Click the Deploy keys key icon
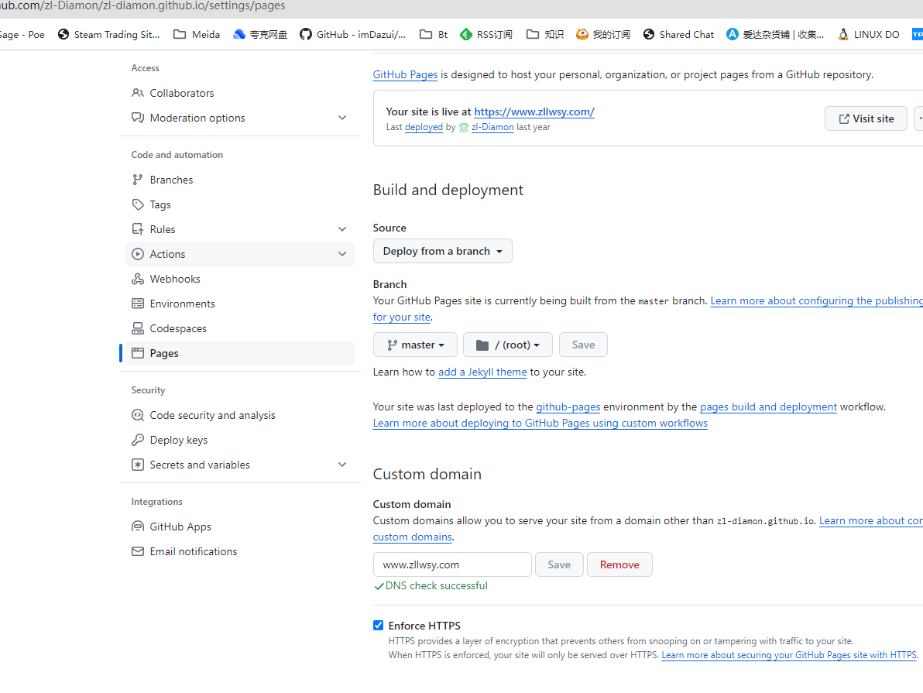The image size is (923, 693). pyautogui.click(x=138, y=440)
